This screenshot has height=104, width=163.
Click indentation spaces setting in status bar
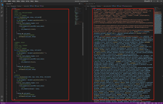pos(145,103)
